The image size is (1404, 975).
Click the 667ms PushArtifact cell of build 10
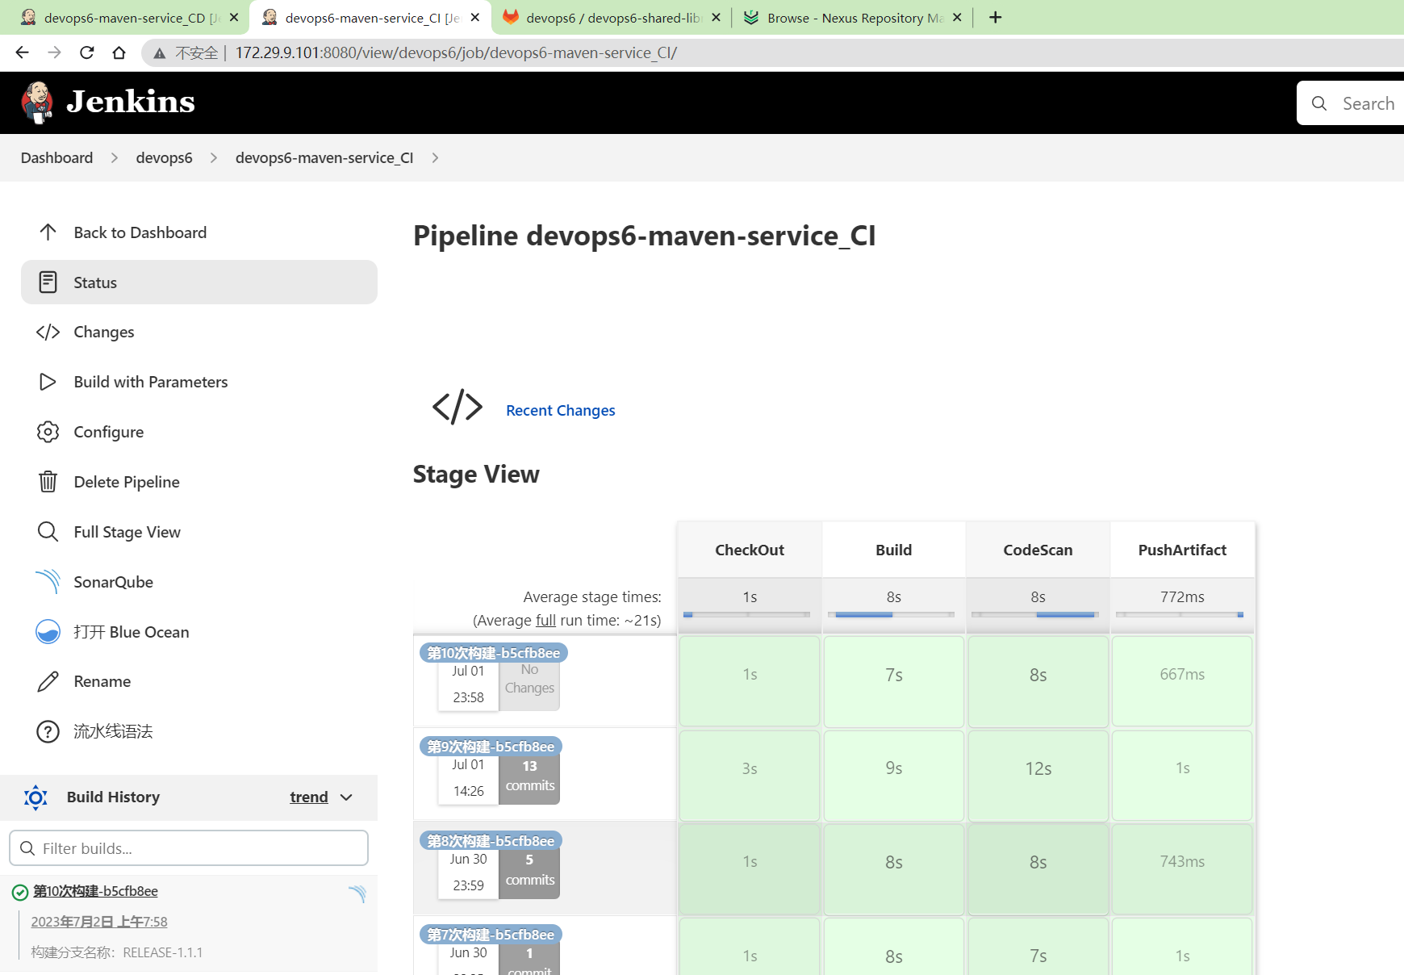coord(1182,681)
